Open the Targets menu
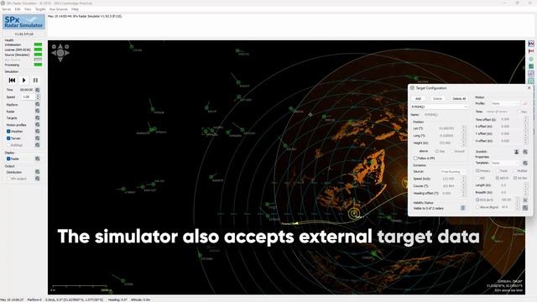Viewport: 537px width, 302px height. [40, 9]
